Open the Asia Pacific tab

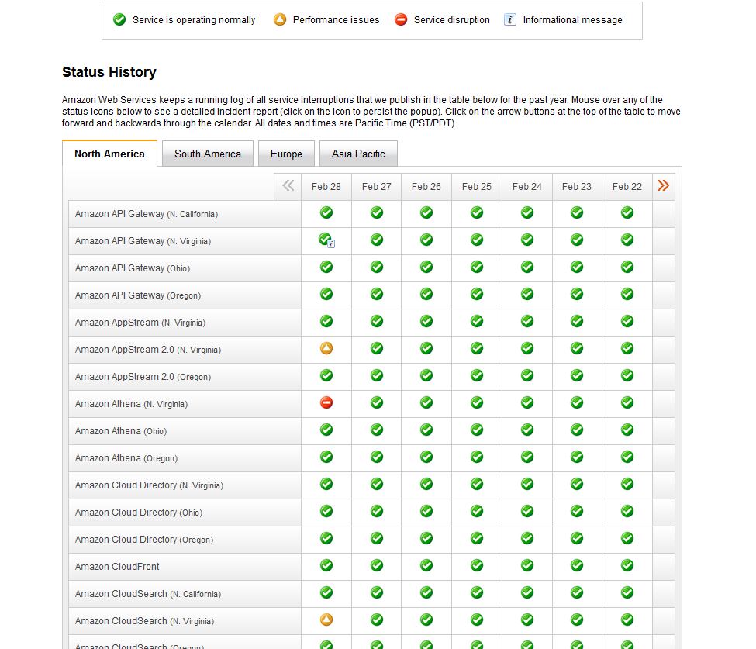358,154
